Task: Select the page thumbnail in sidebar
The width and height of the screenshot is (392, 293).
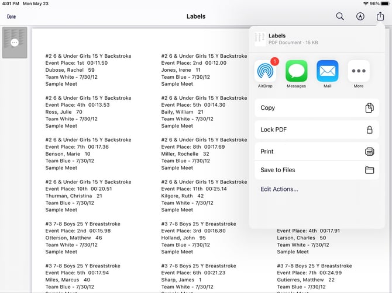Action: tap(15, 43)
